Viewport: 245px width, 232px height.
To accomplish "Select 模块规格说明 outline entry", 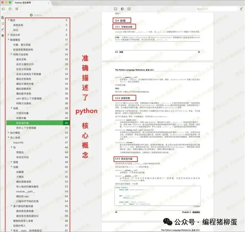I will [x=23, y=182].
